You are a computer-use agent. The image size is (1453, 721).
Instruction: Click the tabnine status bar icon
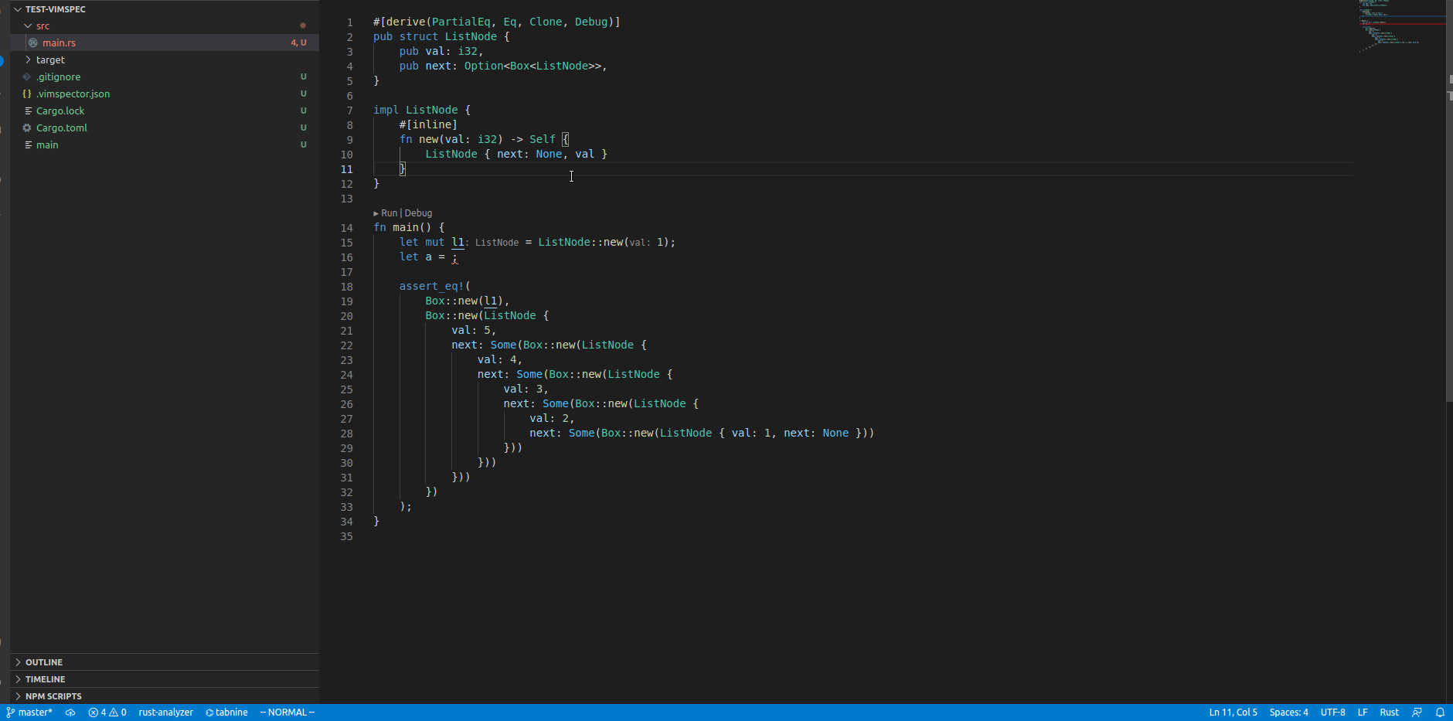click(226, 712)
